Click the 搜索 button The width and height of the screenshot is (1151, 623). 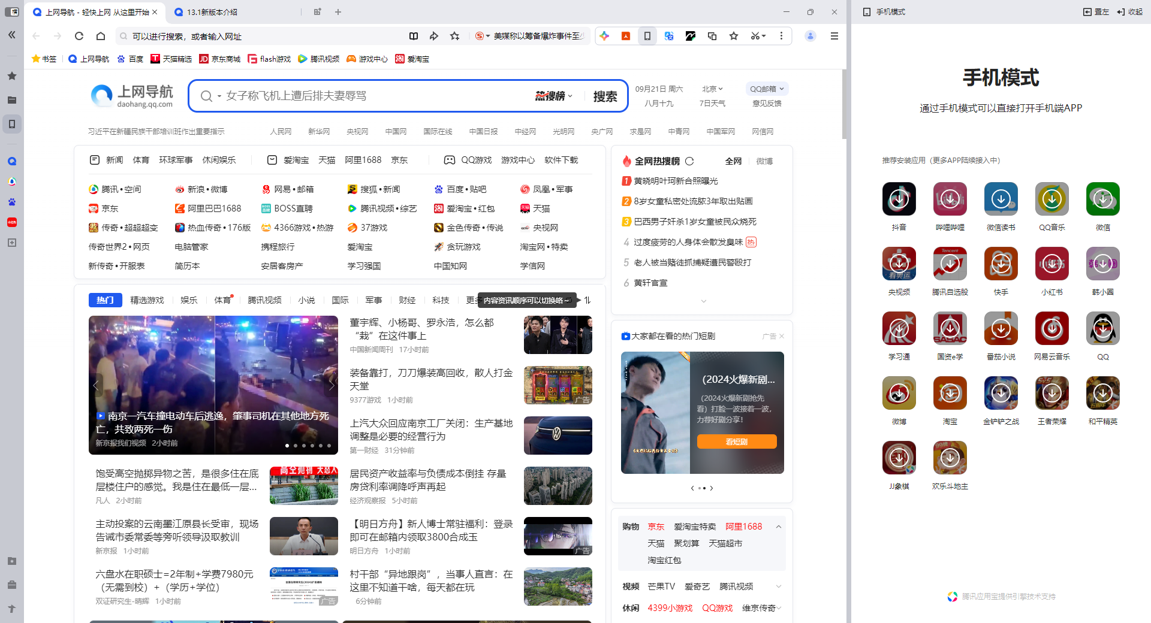point(605,96)
